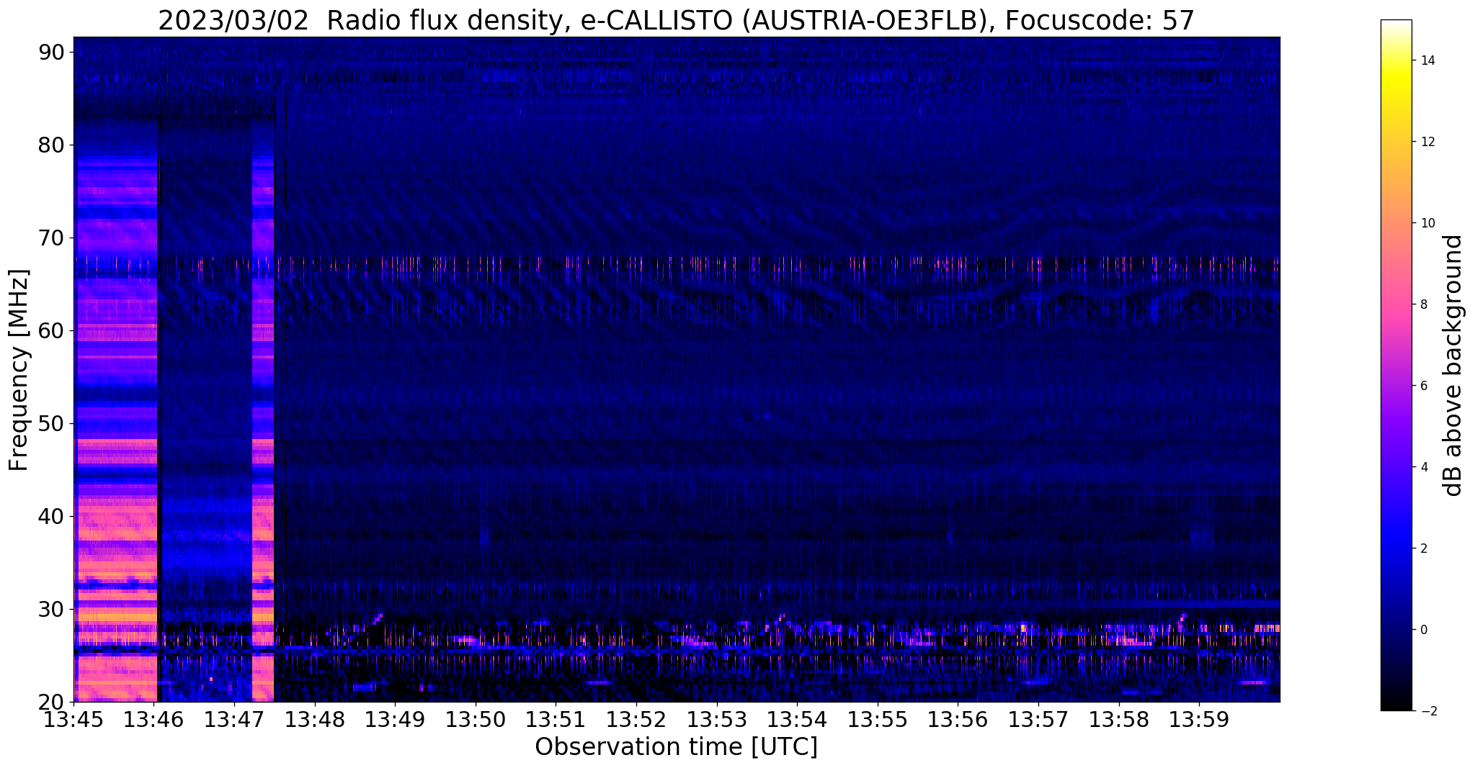This screenshot has height=768, width=1475.
Task: Click the 13:55 time tick label
Action: point(878,719)
